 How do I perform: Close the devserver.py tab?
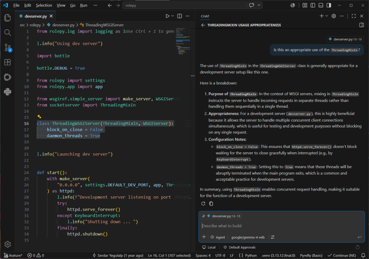point(51,16)
